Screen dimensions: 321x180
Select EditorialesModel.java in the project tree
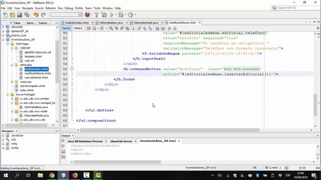click(37, 115)
